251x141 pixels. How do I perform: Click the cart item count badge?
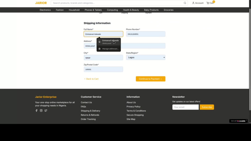tap(214, 2)
